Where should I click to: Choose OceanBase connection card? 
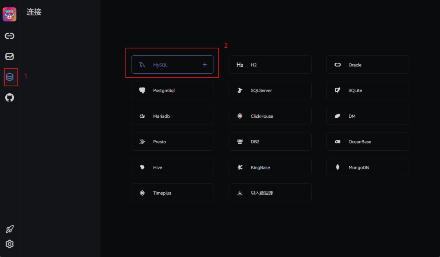[x=367, y=141]
